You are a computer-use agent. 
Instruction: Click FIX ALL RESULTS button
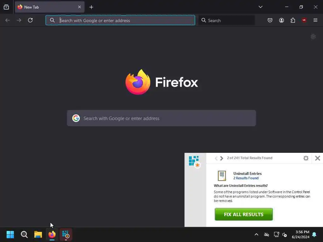click(244, 214)
